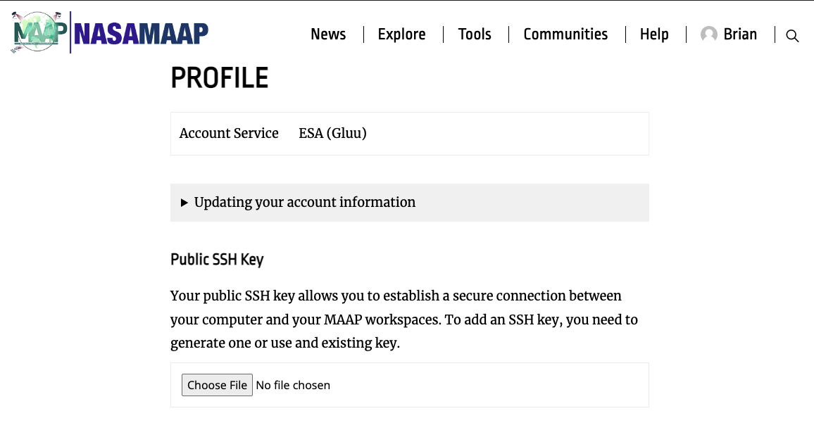The image size is (814, 430).
Task: Click the disclosure triangle beside account information
Action: 184,202
